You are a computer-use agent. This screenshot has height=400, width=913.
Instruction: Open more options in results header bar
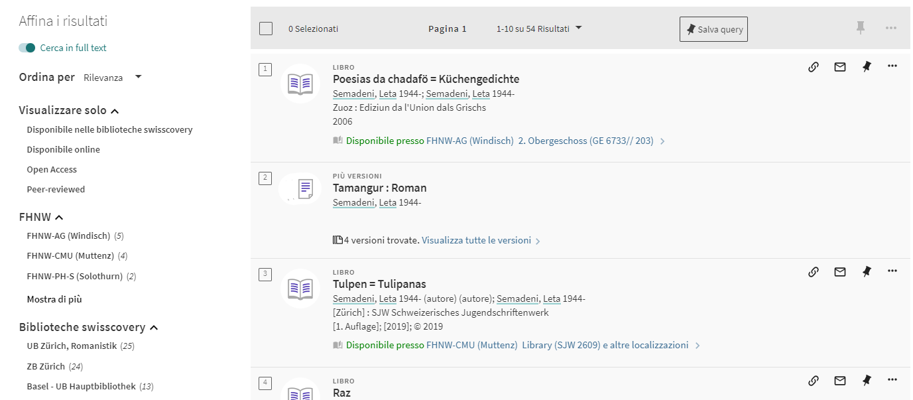coord(891,28)
